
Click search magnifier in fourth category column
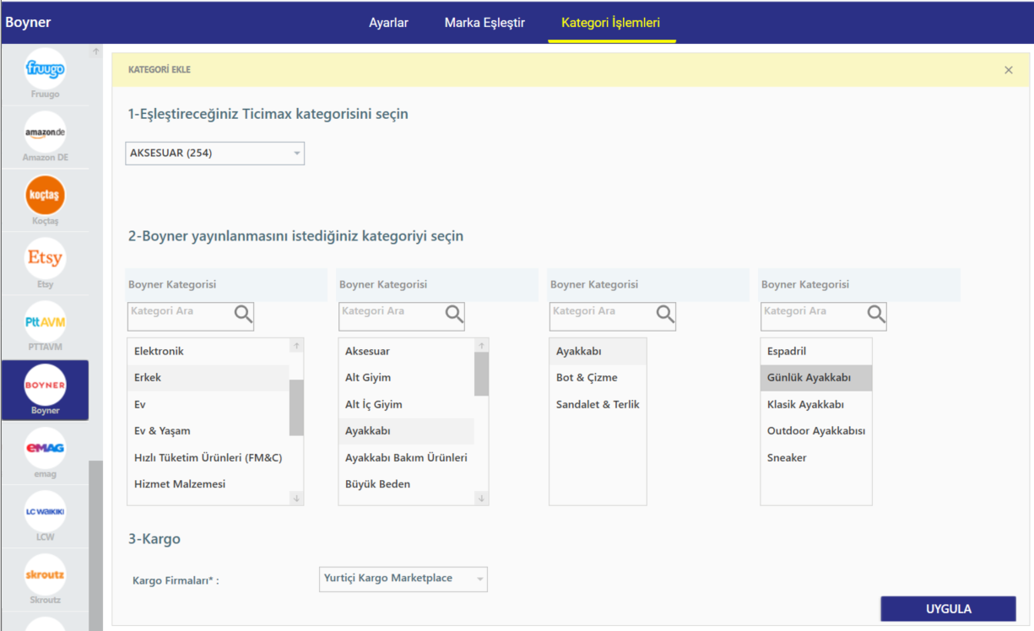pyautogui.click(x=876, y=315)
